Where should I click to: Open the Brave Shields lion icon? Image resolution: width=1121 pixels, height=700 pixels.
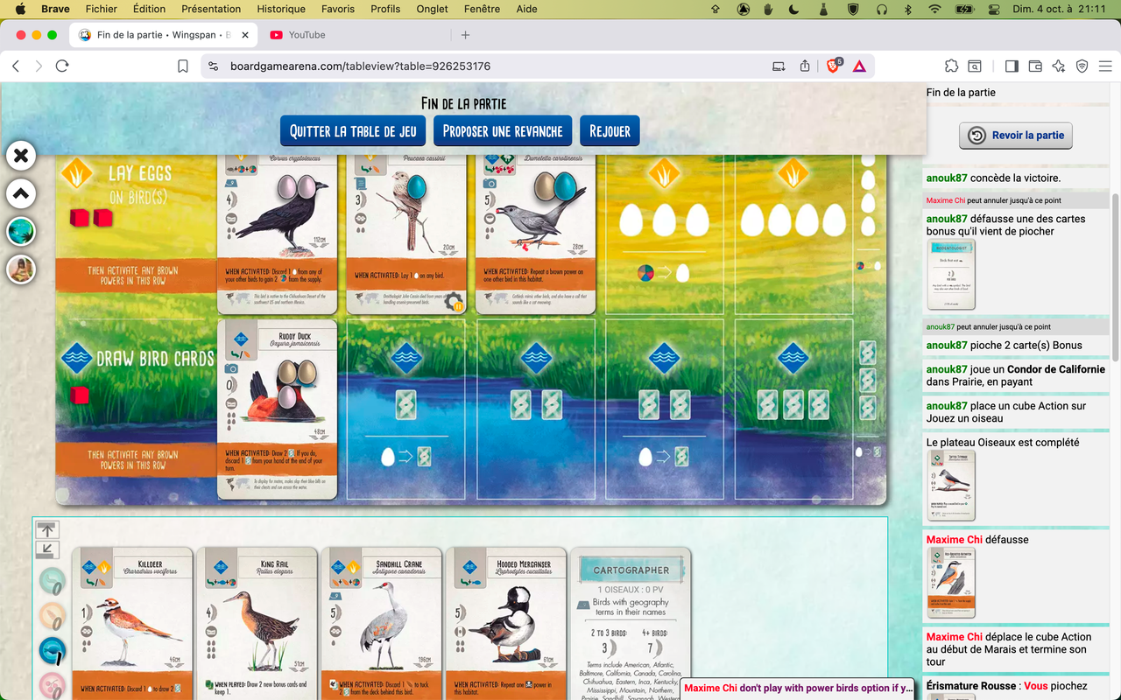coord(833,66)
